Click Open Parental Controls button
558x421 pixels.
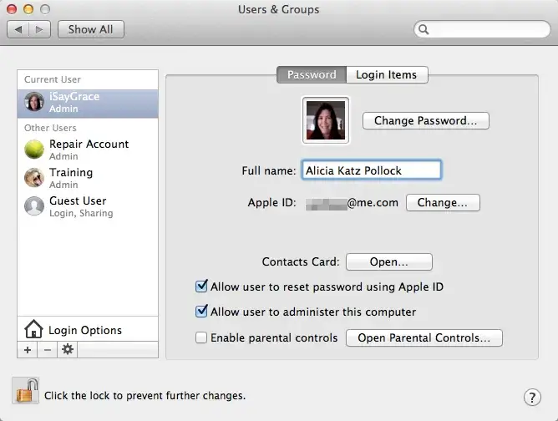[424, 337]
